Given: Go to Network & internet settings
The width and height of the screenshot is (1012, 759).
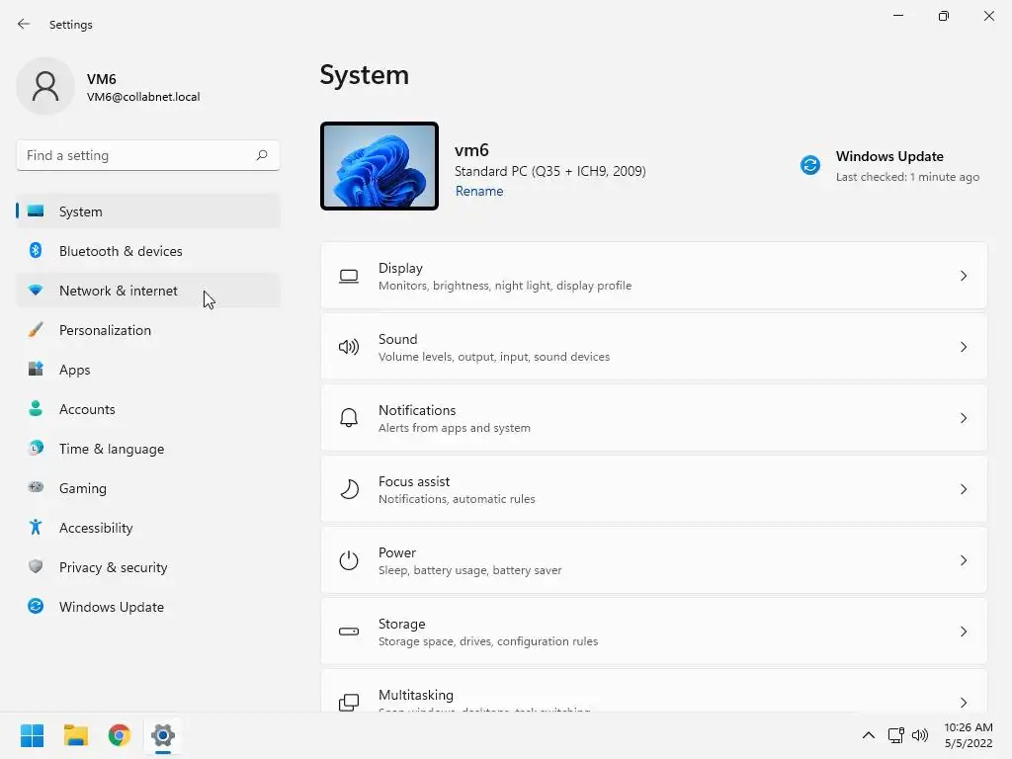Looking at the screenshot, I should [x=148, y=291].
